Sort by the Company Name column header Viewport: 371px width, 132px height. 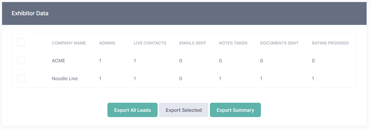[69, 43]
